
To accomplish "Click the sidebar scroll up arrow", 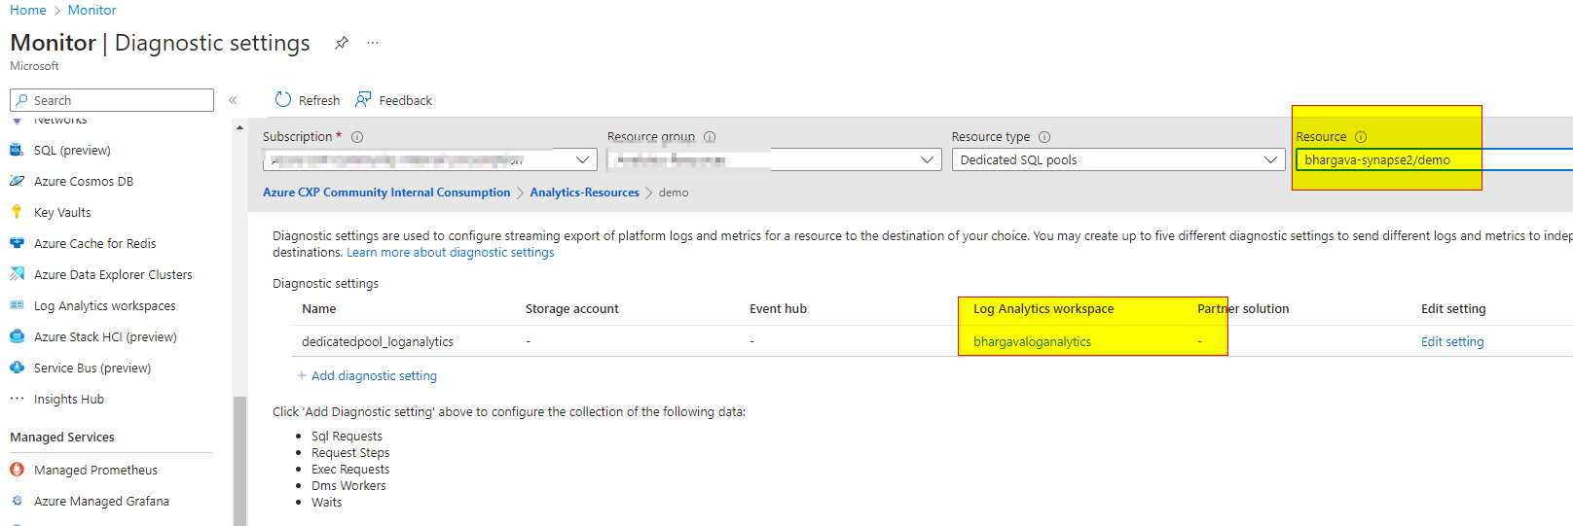I will [239, 127].
